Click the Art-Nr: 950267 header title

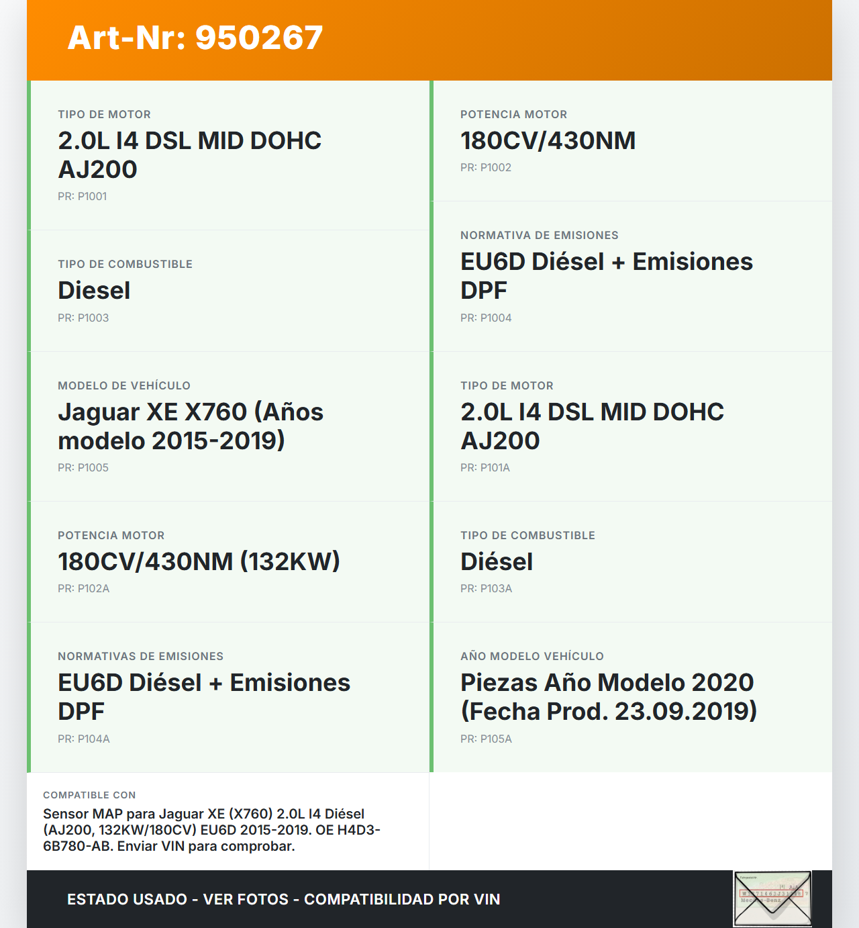(x=195, y=38)
